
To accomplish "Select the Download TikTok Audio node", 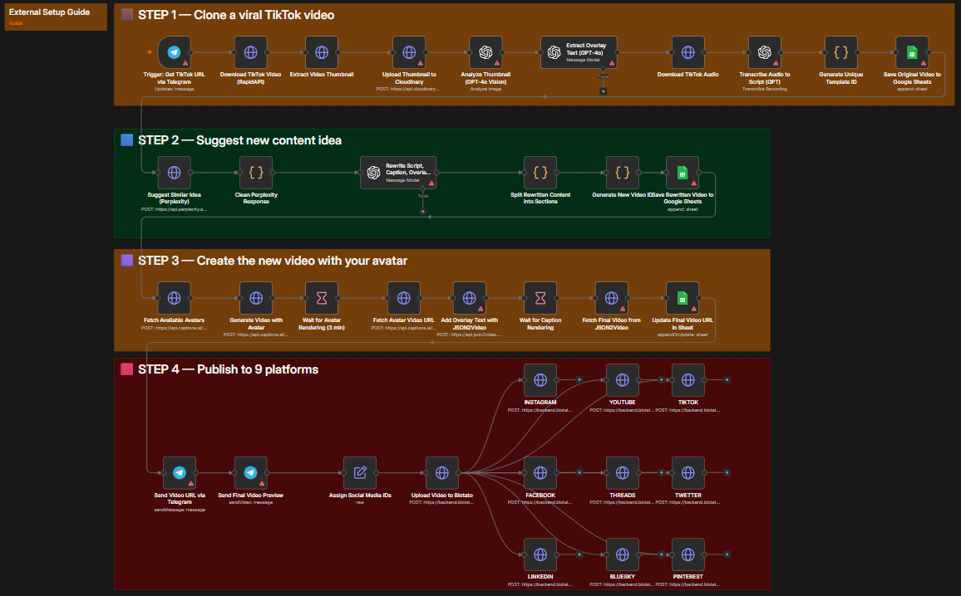I will tap(687, 52).
